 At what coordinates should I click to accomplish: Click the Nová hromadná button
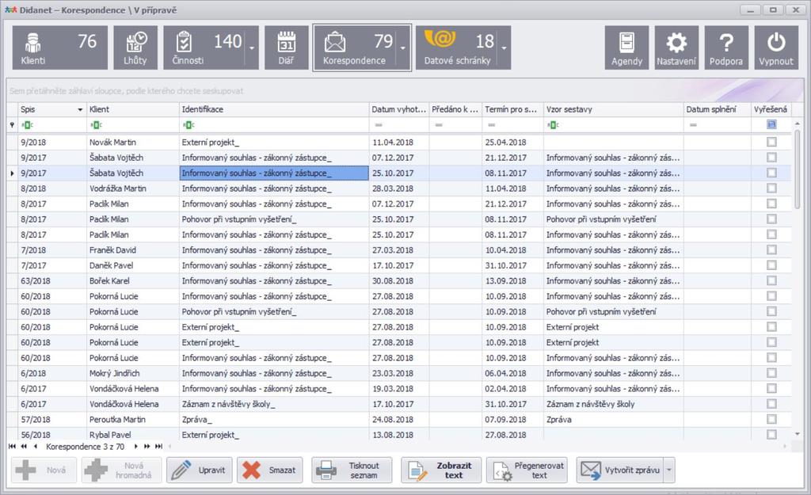pyautogui.click(x=121, y=470)
